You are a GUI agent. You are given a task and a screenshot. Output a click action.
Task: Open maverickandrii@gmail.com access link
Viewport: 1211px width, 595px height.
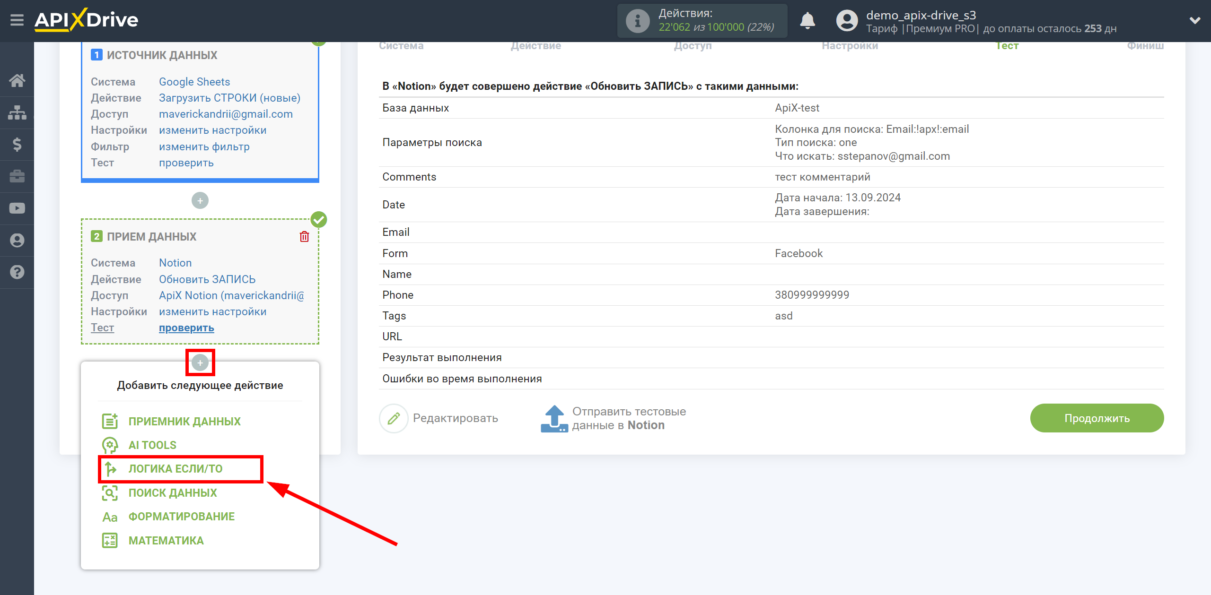[x=226, y=114]
